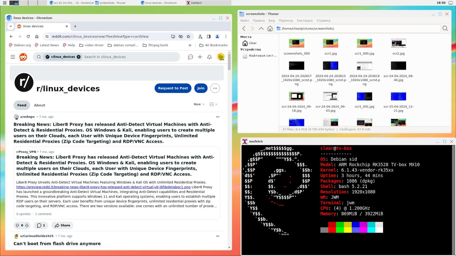Open Reddit notifications bell
Screen dimensions: 456x256
point(209,57)
